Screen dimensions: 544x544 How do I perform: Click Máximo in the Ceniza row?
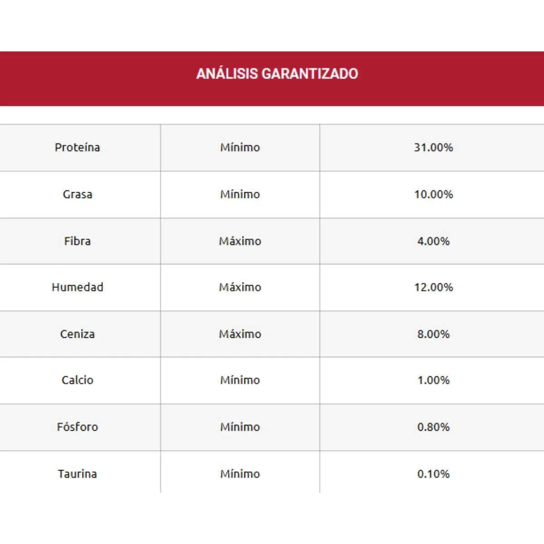pos(240,334)
